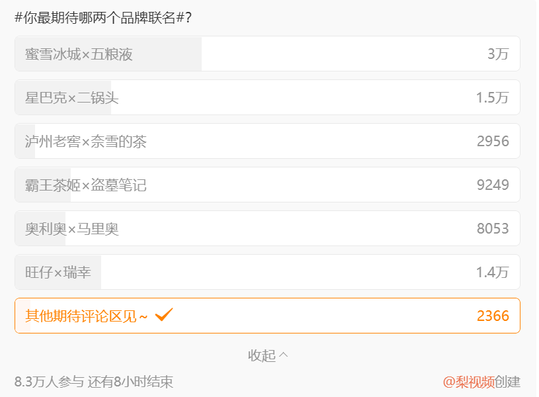
Task: Collapse the poll with the 收起 text
Action: click(x=262, y=355)
